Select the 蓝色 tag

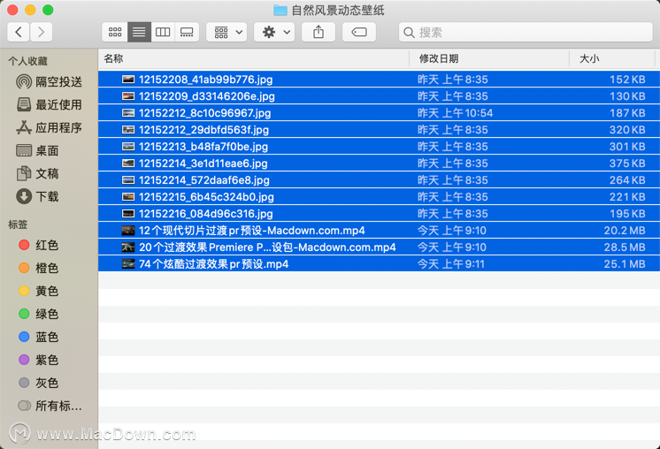point(38,337)
